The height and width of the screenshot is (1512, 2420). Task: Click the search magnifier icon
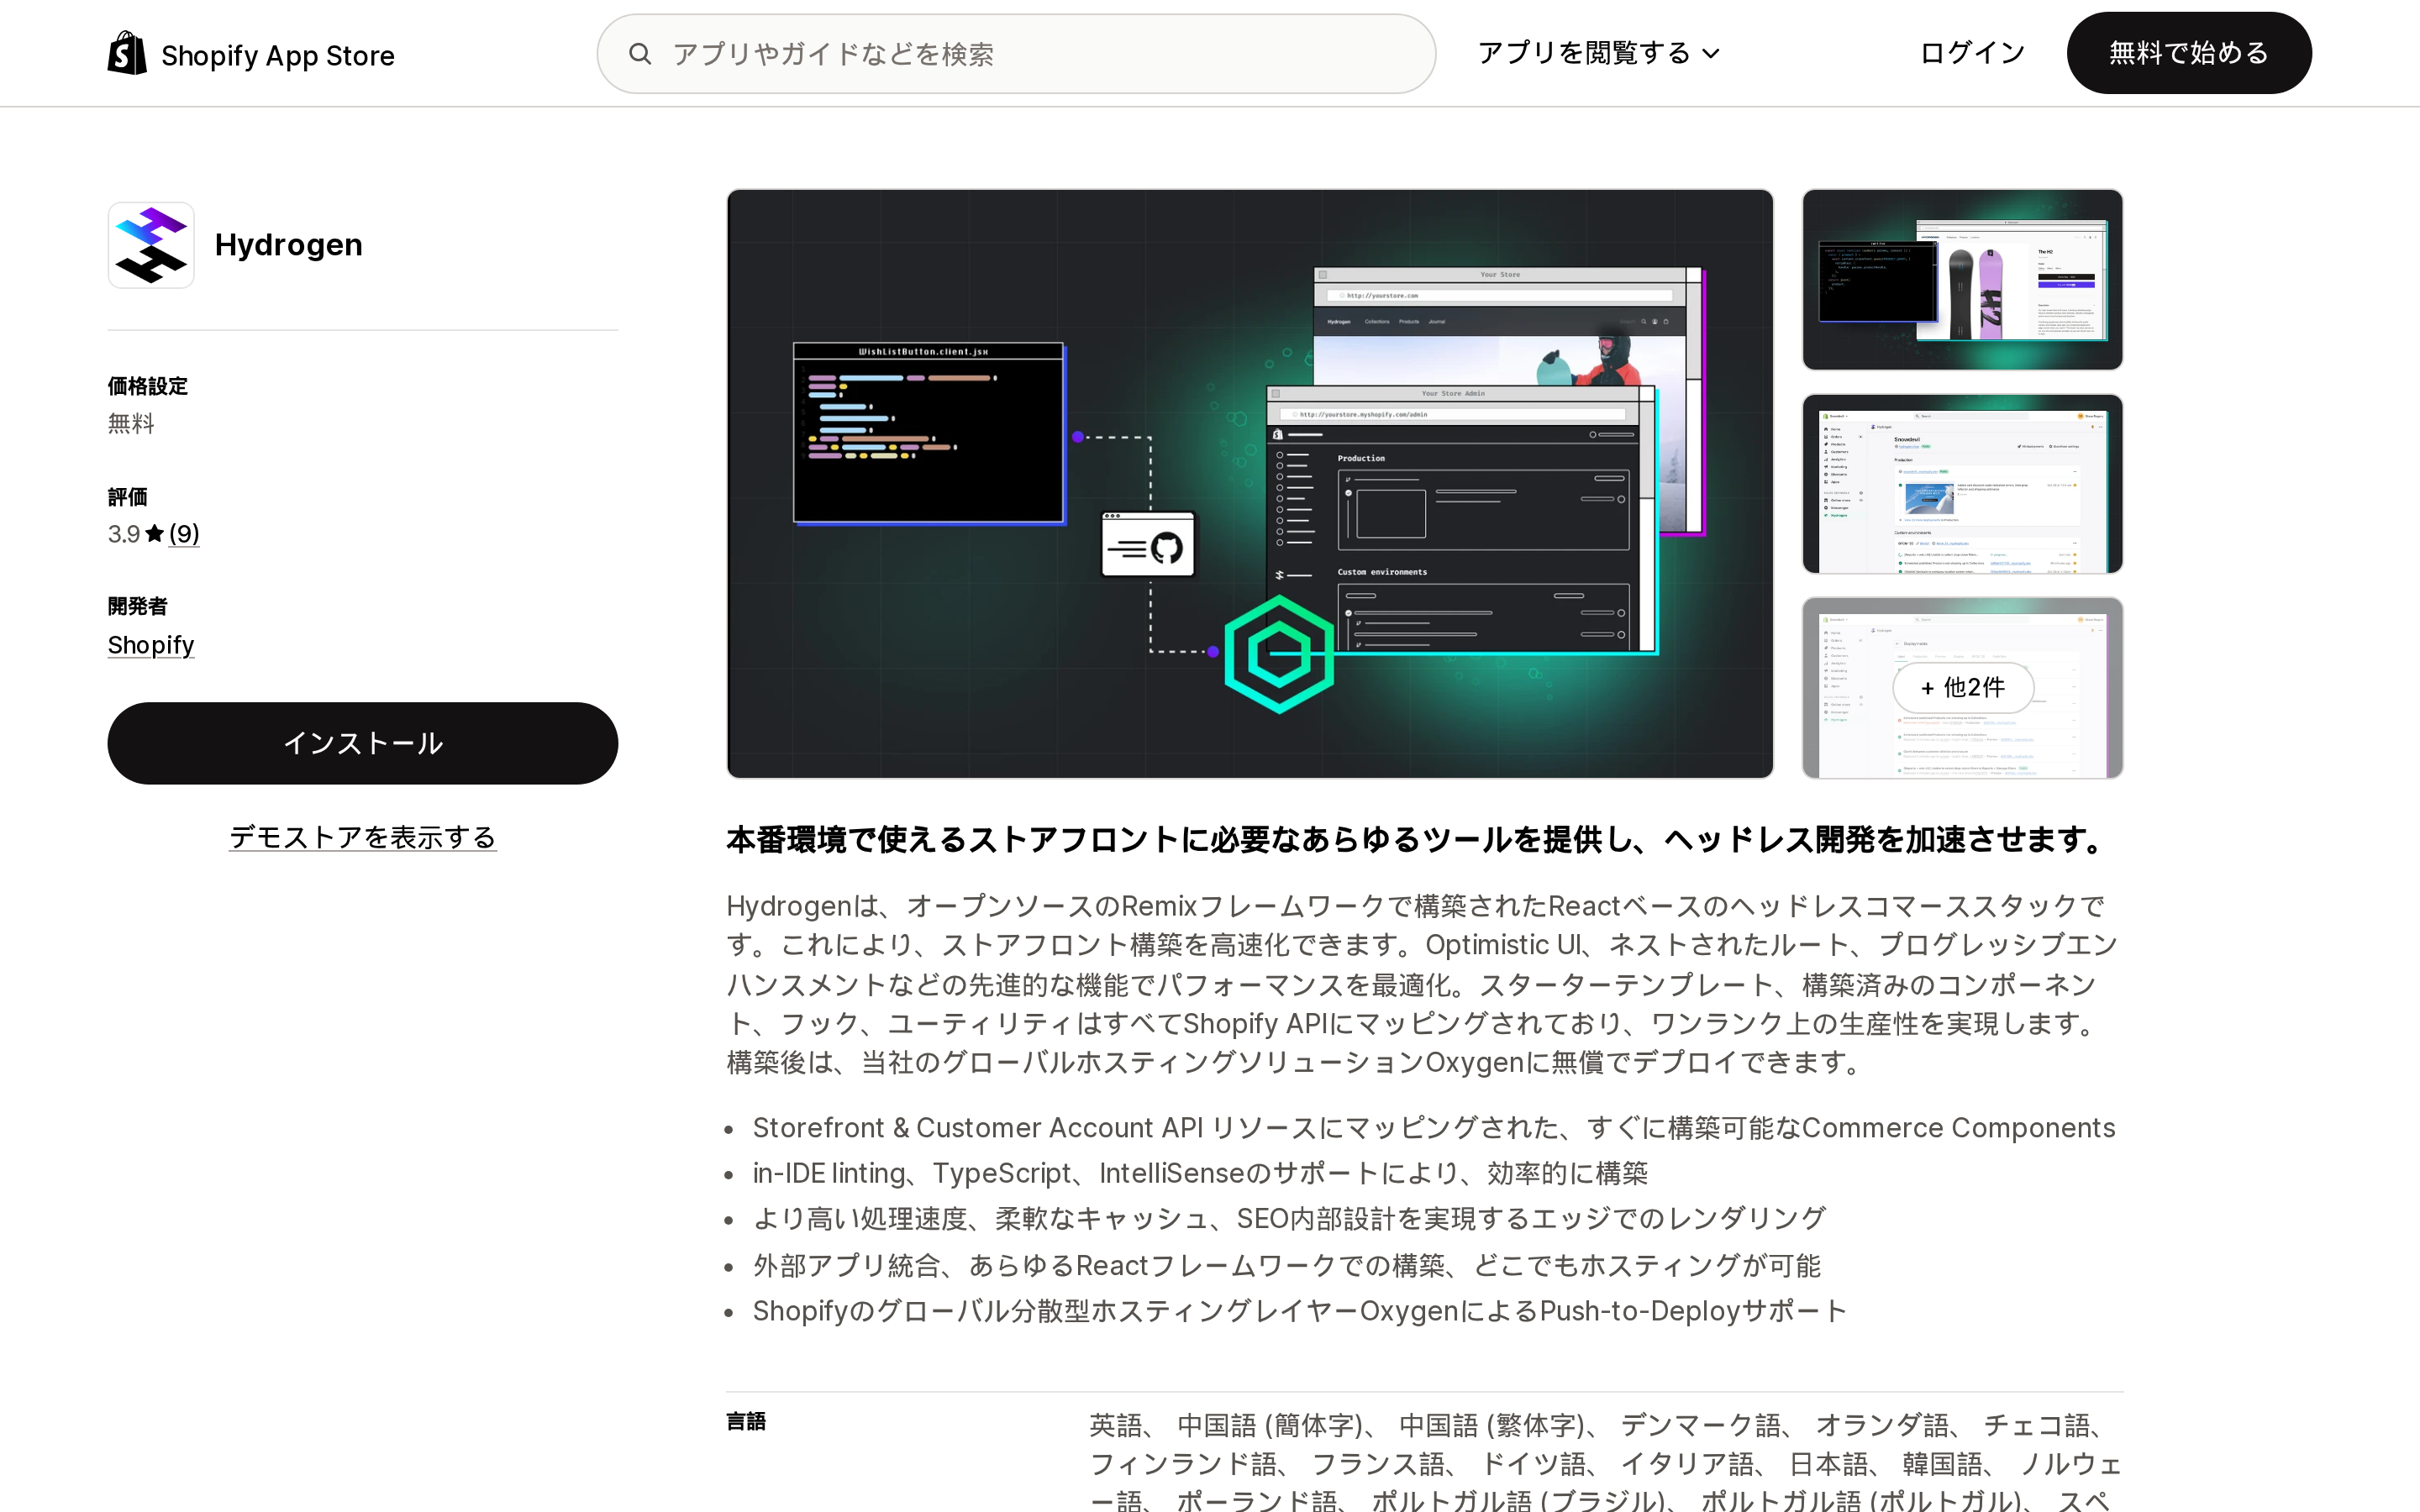pos(640,54)
